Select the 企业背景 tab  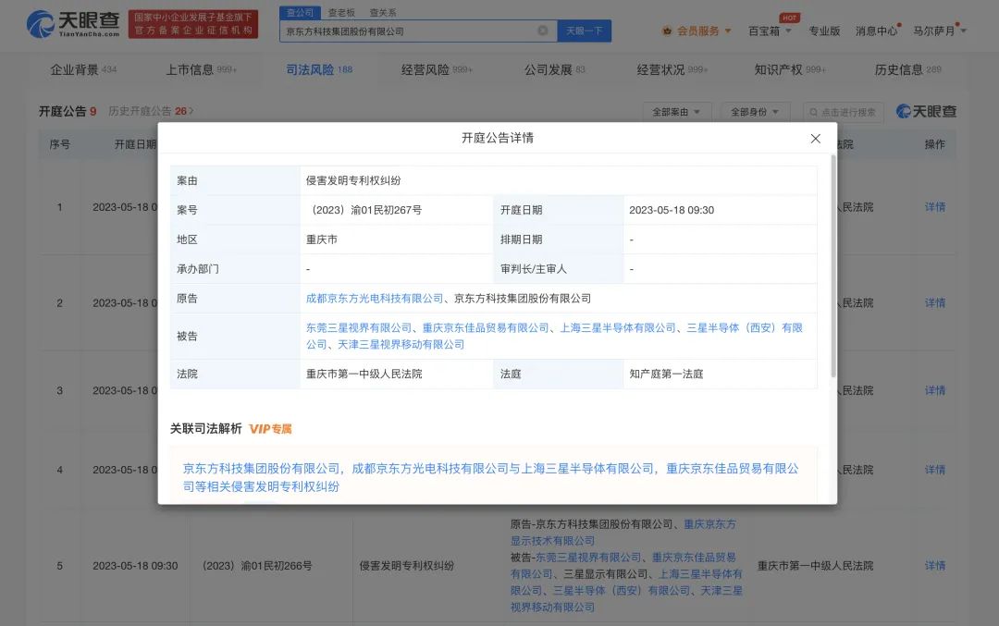click(x=83, y=69)
